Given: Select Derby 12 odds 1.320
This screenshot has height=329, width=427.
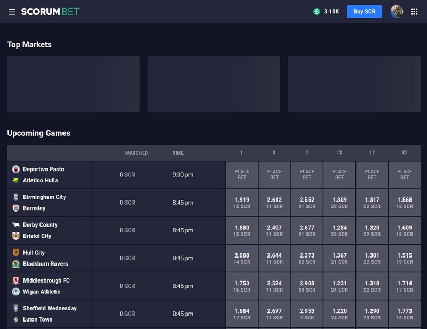Looking at the screenshot, I should (372, 230).
